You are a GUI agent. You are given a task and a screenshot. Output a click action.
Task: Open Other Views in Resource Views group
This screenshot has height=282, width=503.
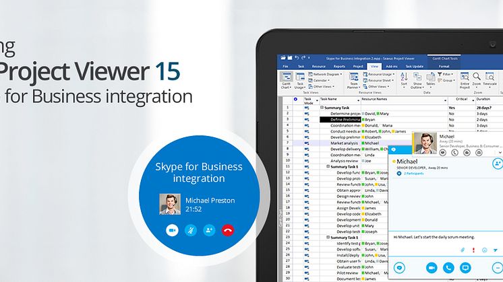376,86
